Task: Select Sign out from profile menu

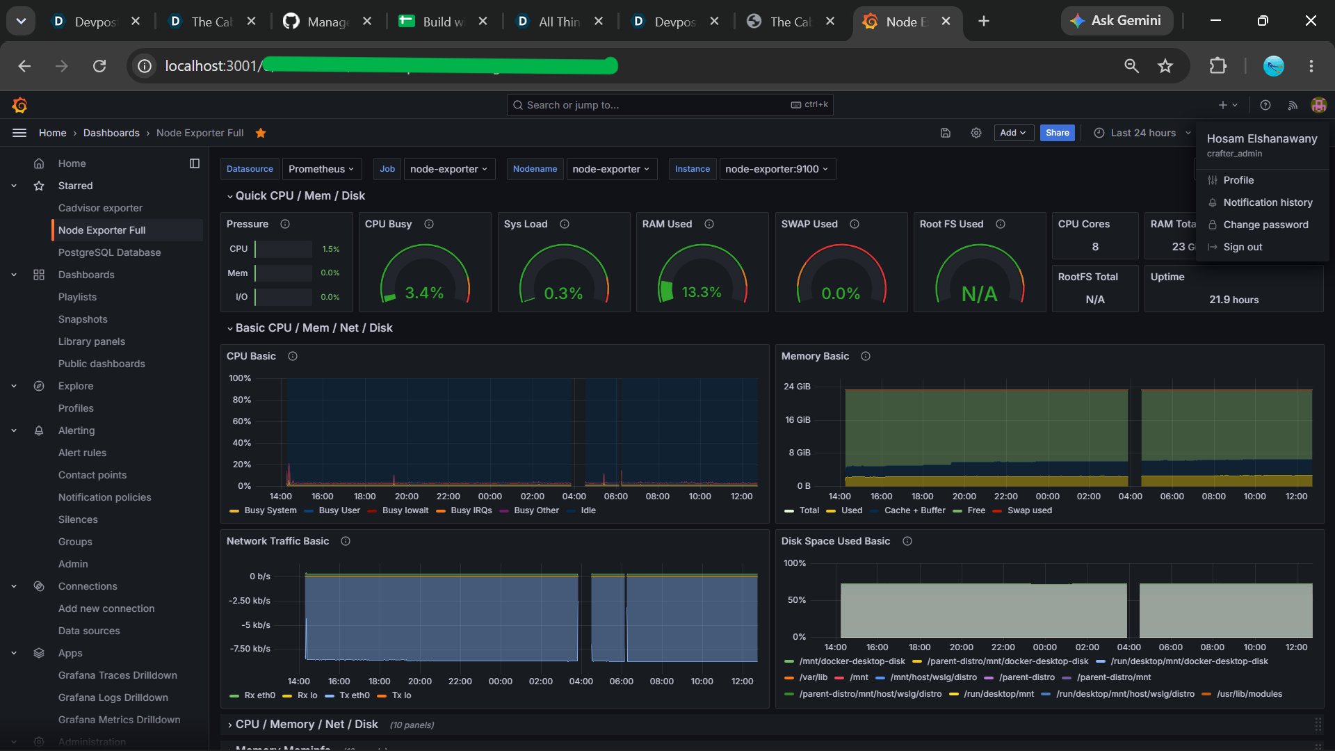Action: pyautogui.click(x=1243, y=247)
